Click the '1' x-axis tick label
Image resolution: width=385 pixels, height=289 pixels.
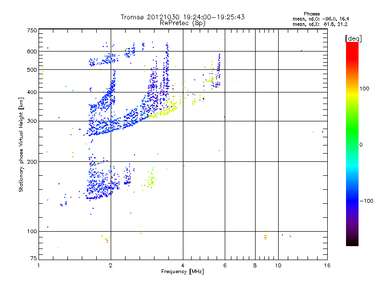[38, 265]
